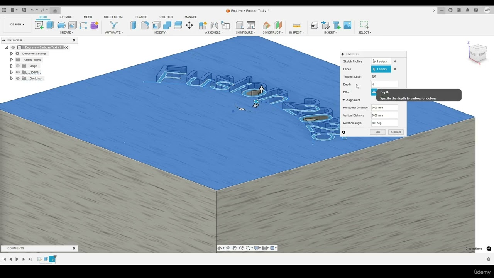Expand the Named Views node
This screenshot has width=494, height=278.
click(x=11, y=60)
